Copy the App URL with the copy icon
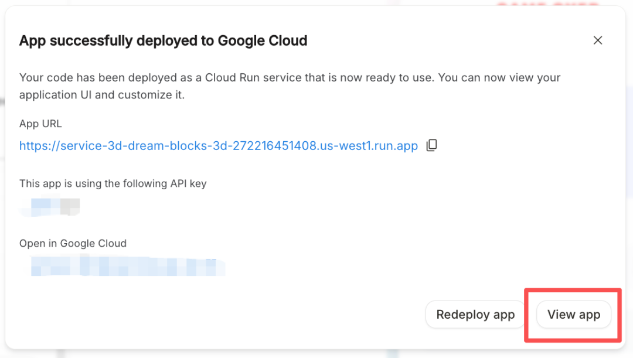Image resolution: width=633 pixels, height=358 pixels. (431, 145)
